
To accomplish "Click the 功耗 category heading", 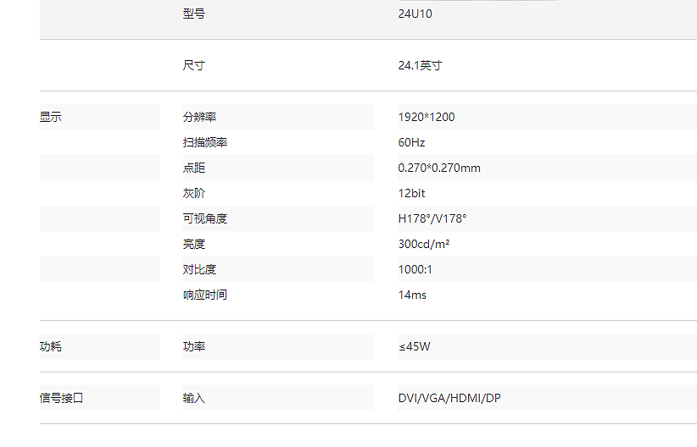I will pyautogui.click(x=51, y=347).
